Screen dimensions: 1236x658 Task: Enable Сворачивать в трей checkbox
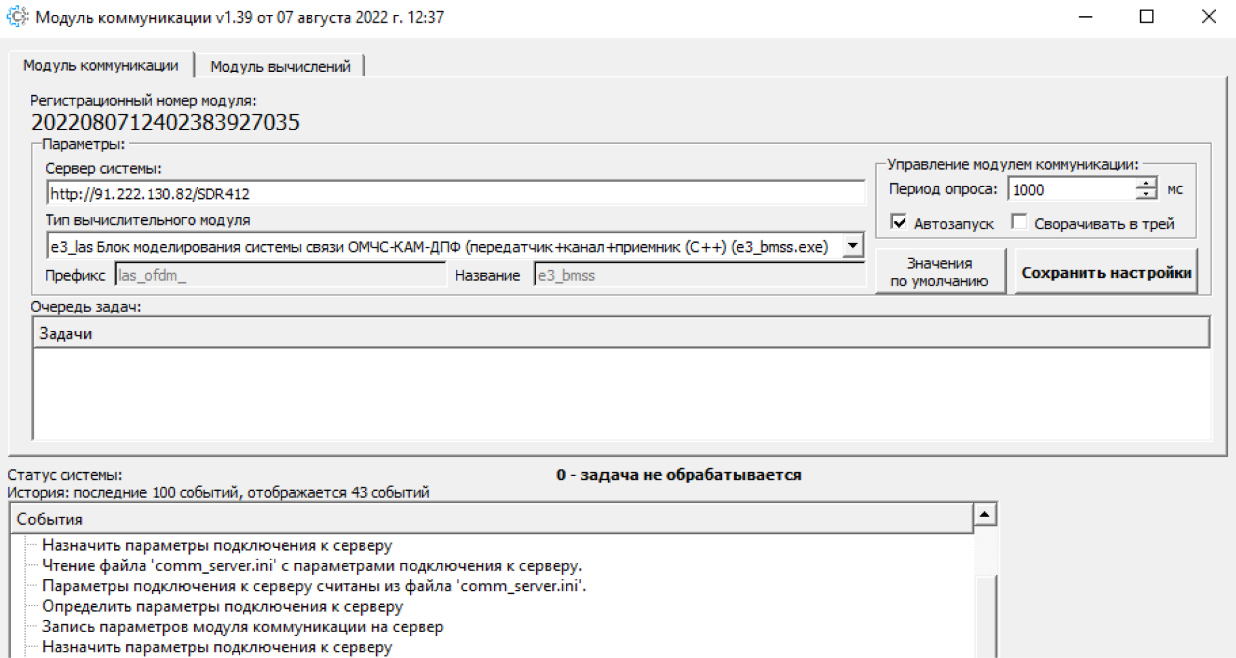pyautogui.click(x=1019, y=223)
